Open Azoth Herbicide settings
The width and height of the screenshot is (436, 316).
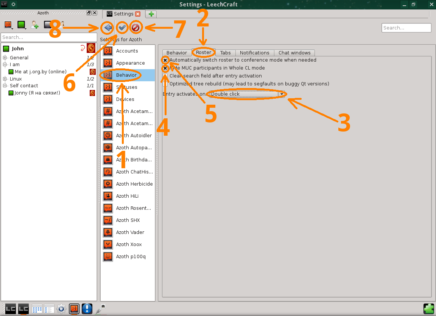(128, 184)
